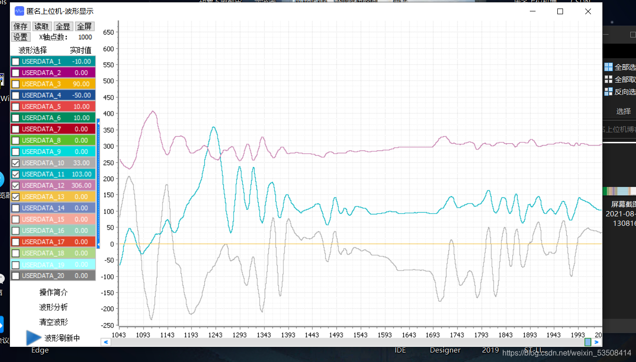Click the USERDATA_1 teal color label
The width and height of the screenshot is (636, 362).
point(41,62)
